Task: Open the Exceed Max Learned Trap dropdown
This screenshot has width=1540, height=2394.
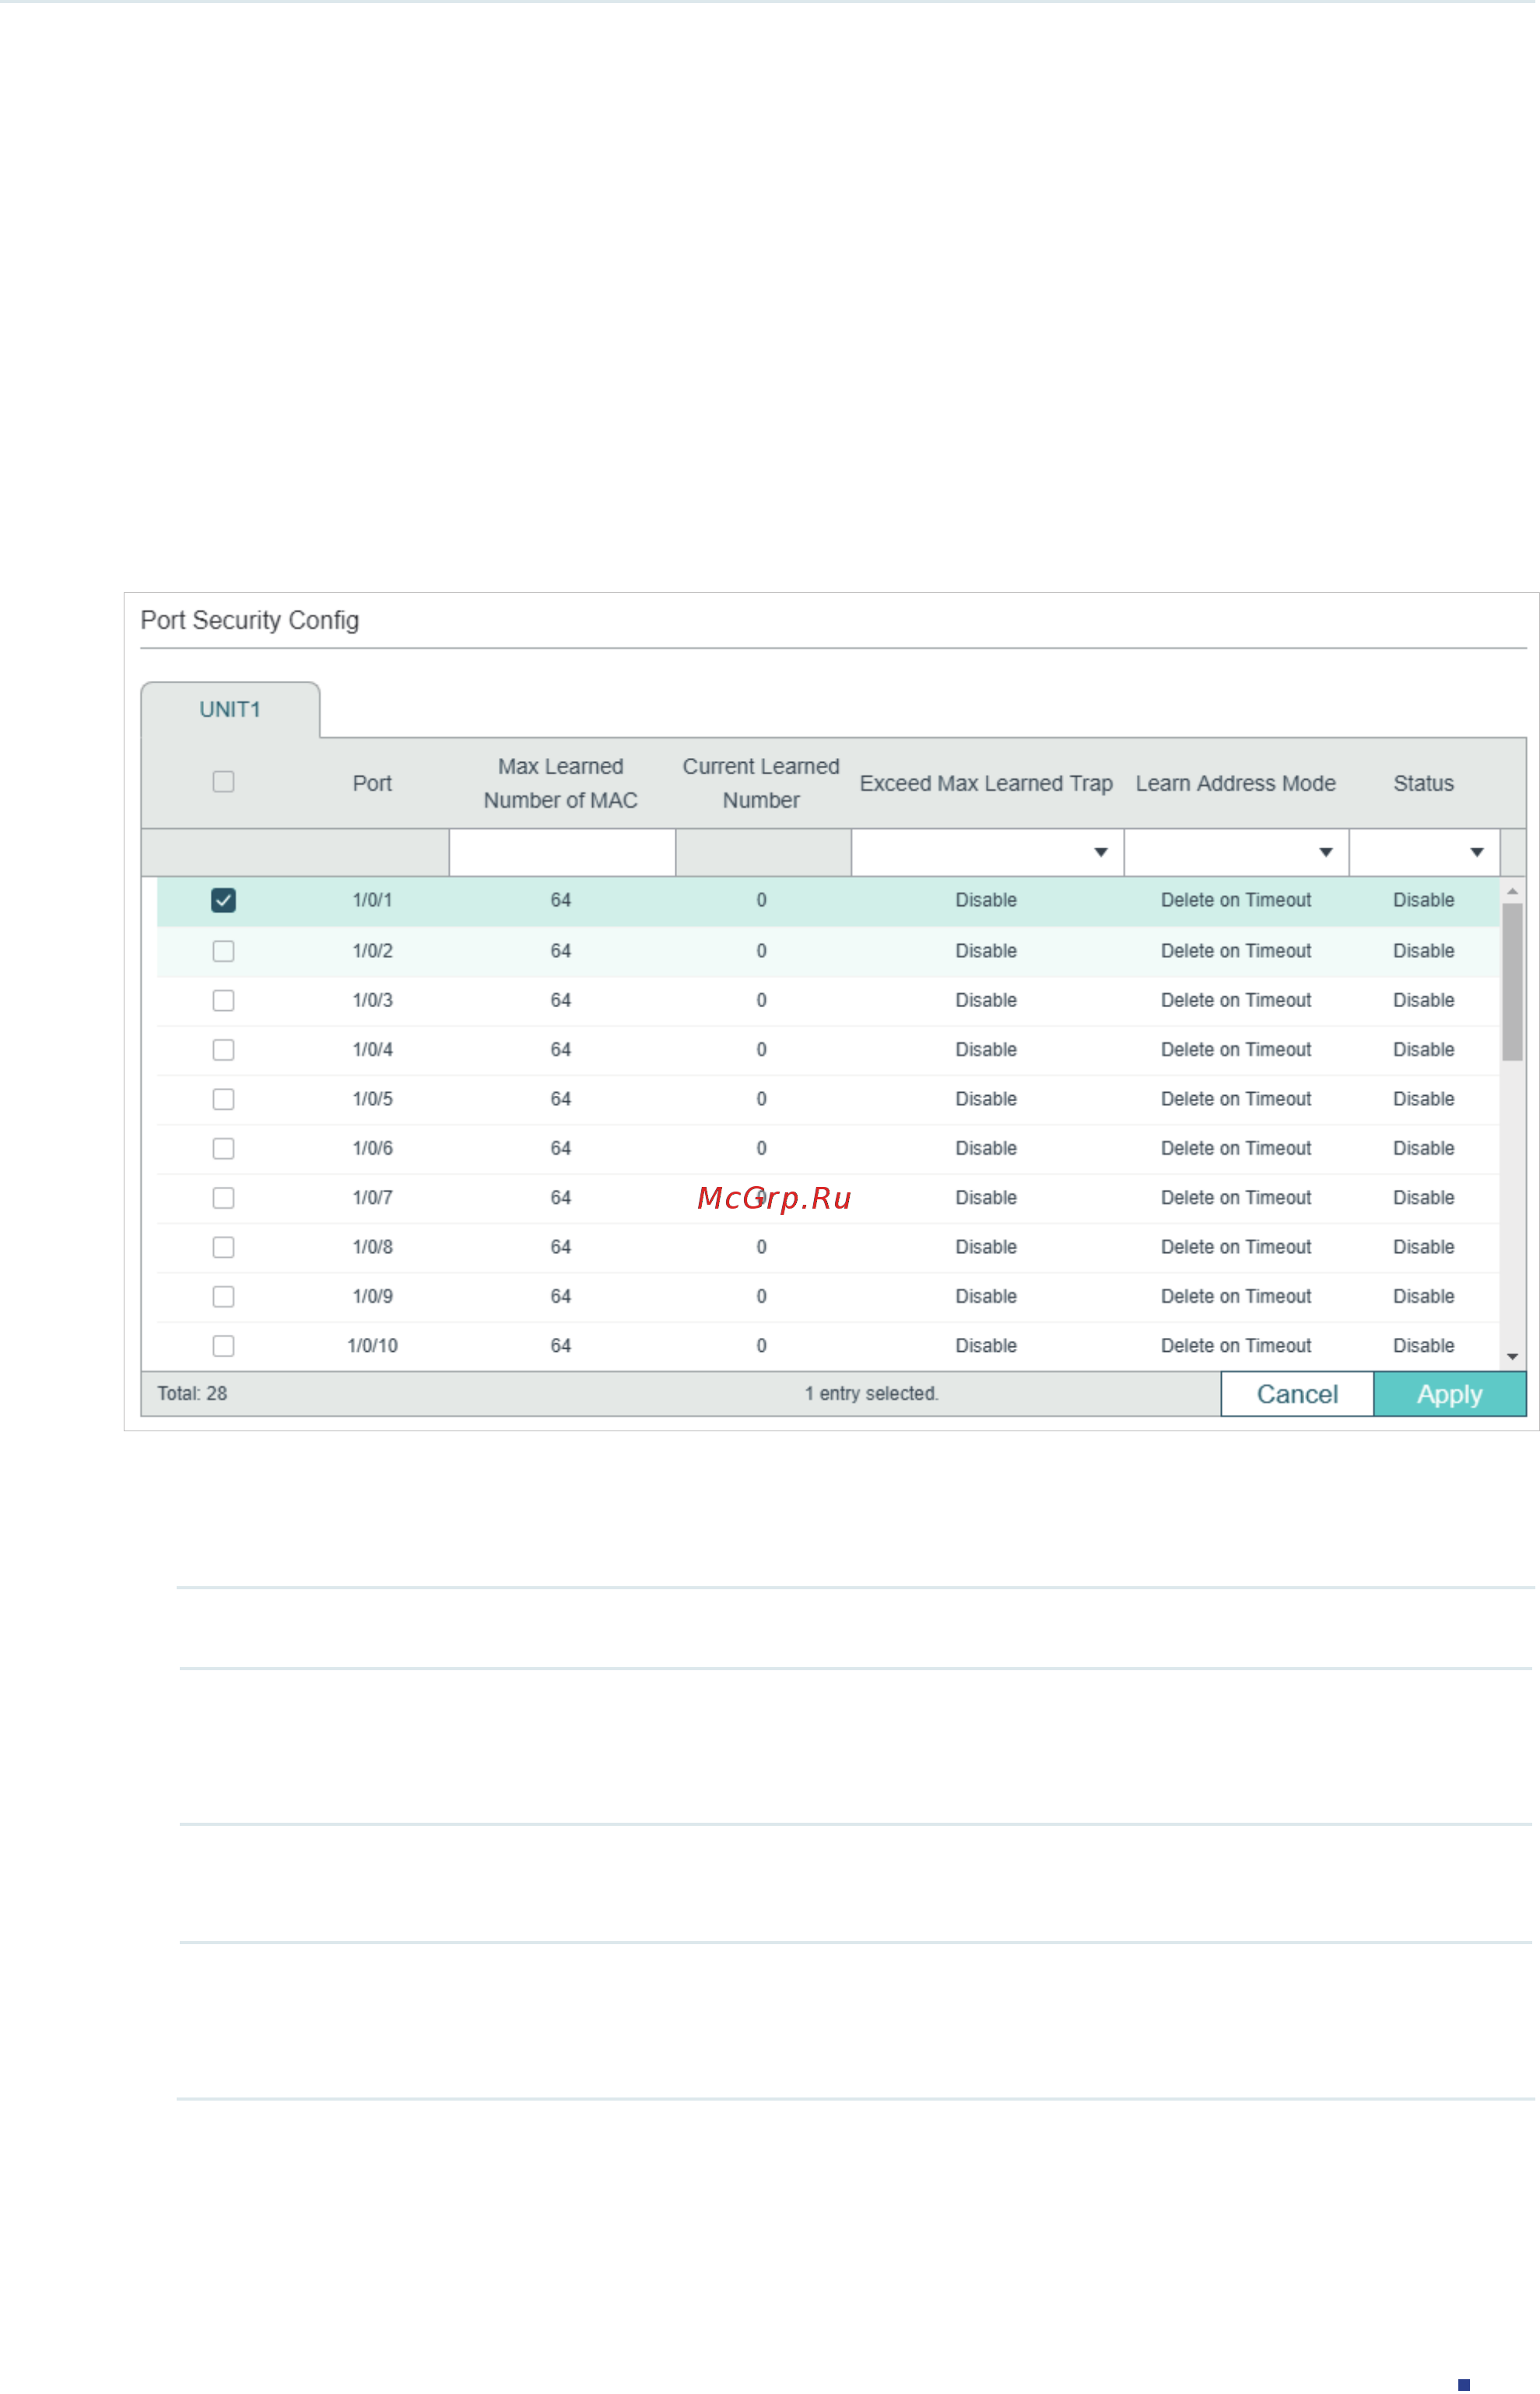Action: (x=987, y=852)
